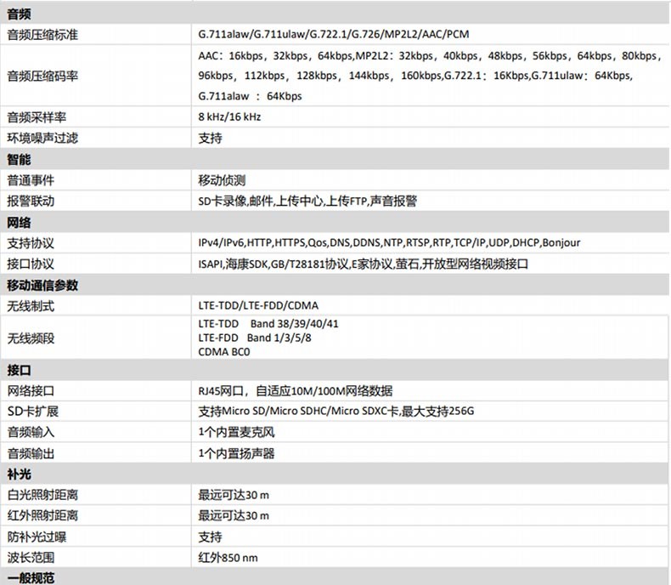The image size is (671, 585).
Task: Select the 音频输出 label
Action: (x=31, y=453)
